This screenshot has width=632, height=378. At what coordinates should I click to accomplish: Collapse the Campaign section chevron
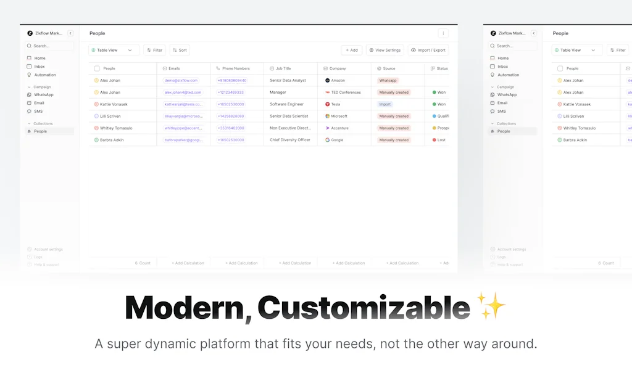click(29, 87)
